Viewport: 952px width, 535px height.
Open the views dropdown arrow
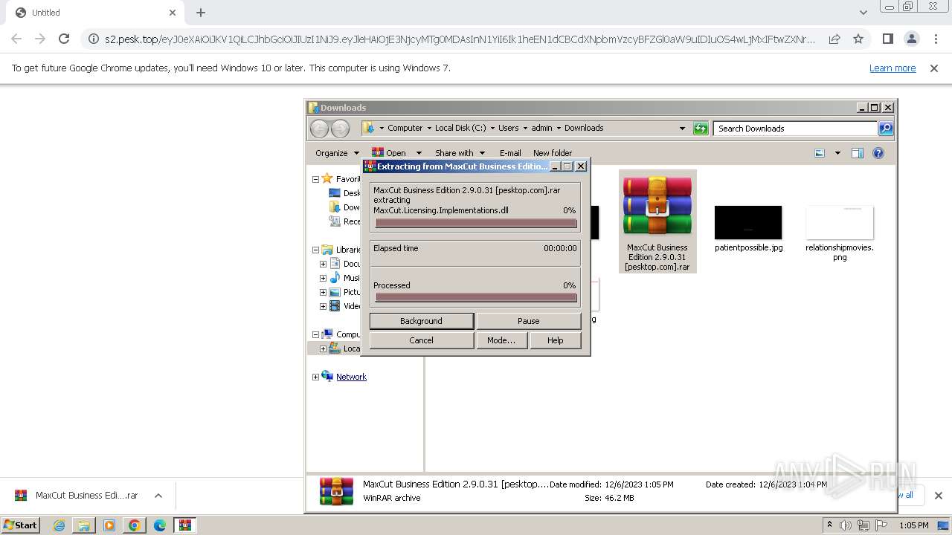click(x=837, y=153)
